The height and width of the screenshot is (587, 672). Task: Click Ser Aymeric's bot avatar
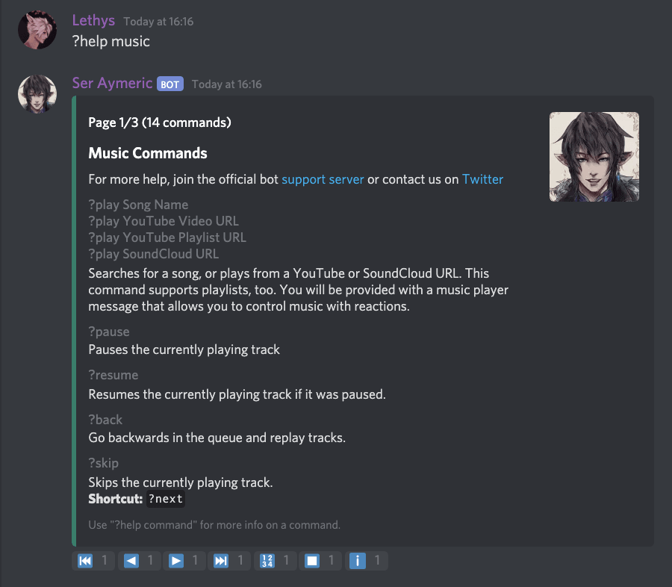(37, 95)
